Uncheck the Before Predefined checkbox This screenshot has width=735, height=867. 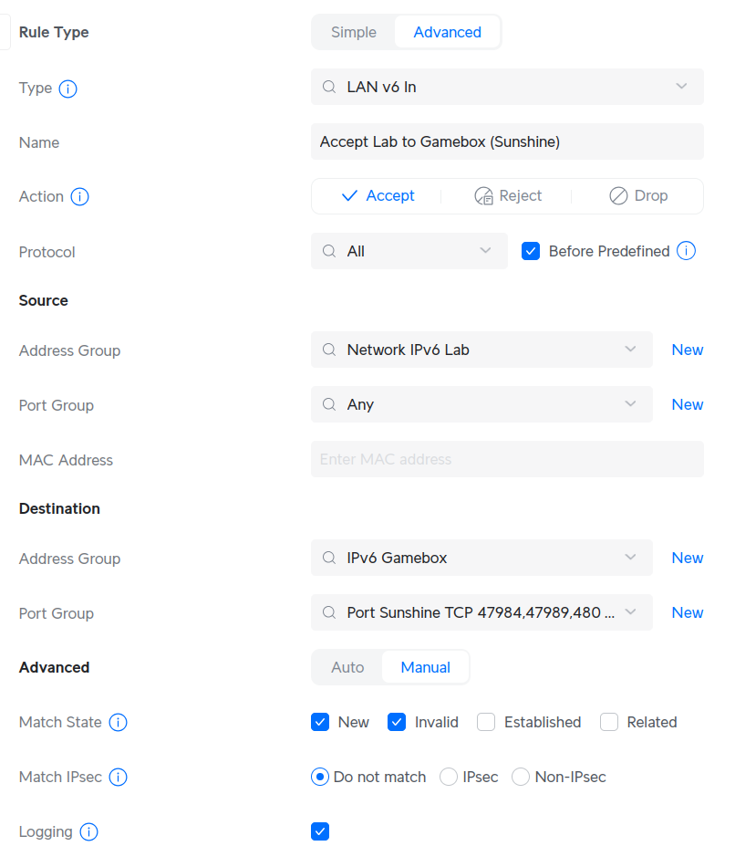coord(531,250)
